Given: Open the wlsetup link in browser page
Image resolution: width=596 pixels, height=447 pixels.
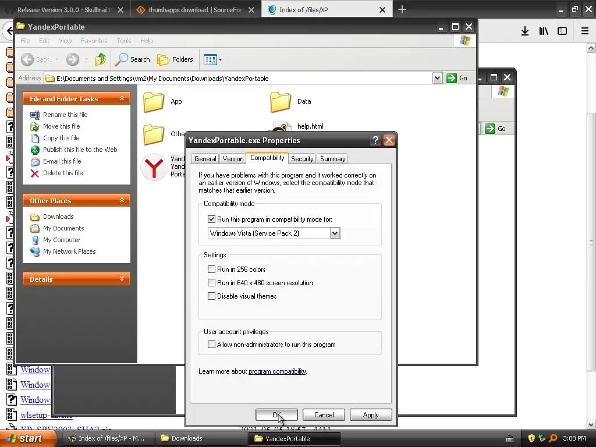Looking at the screenshot, I should coord(46,415).
